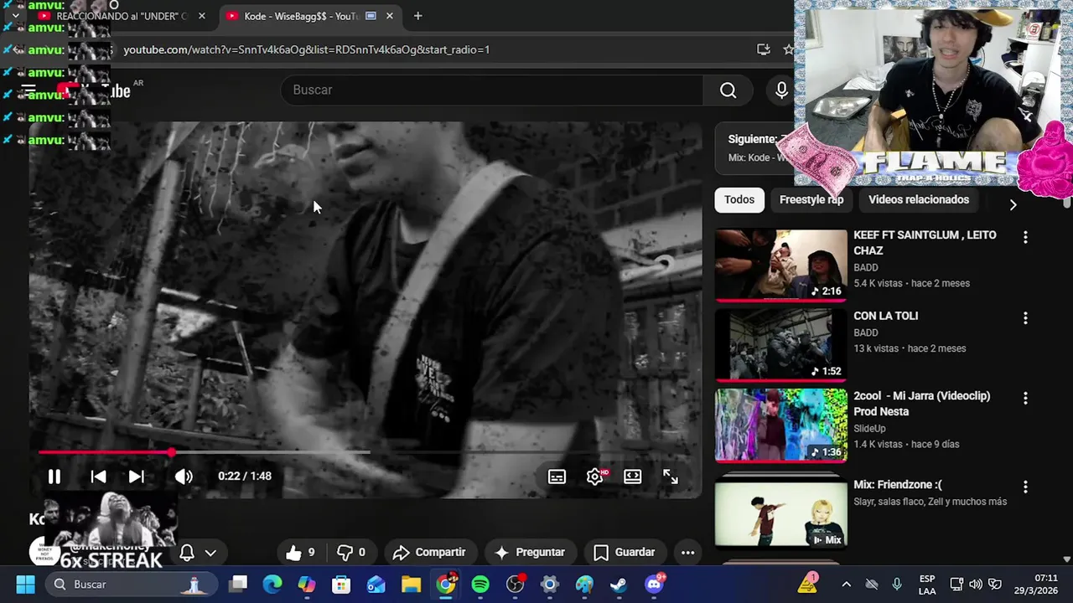Skip to the next video
1073x603 pixels.
[x=137, y=477]
